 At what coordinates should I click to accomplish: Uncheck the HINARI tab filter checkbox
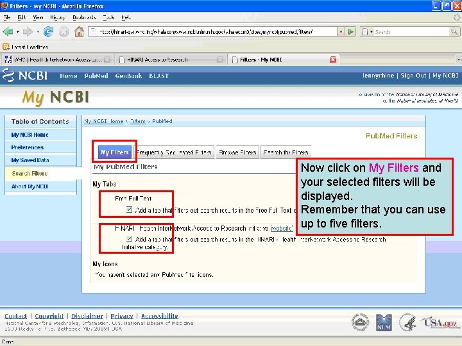129,238
